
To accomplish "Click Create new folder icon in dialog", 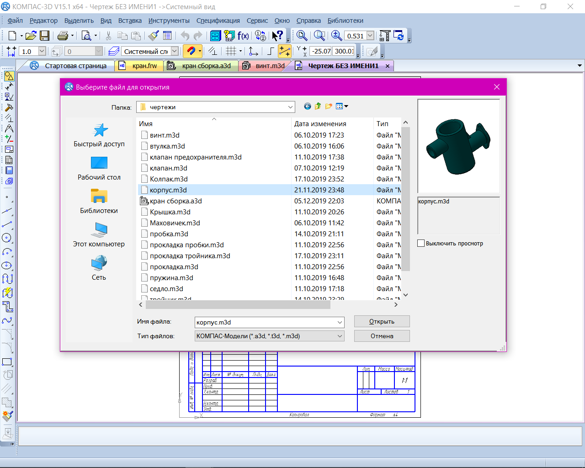I will pos(329,106).
